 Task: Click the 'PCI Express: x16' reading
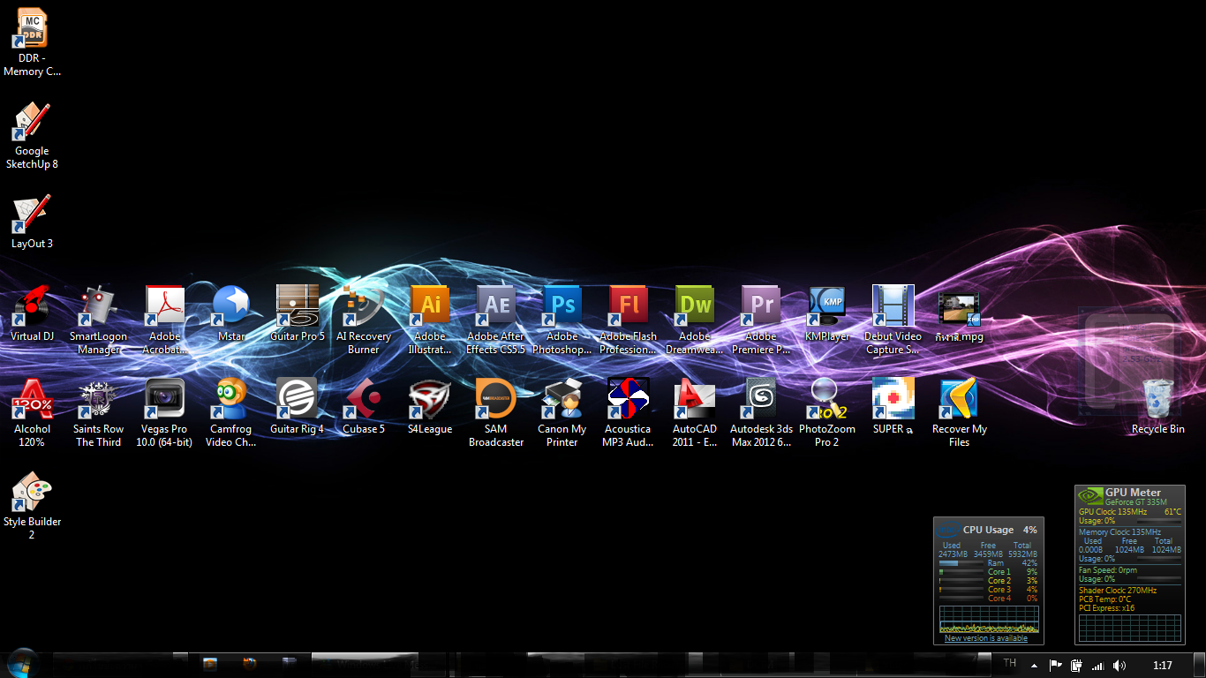pyautogui.click(x=1107, y=608)
